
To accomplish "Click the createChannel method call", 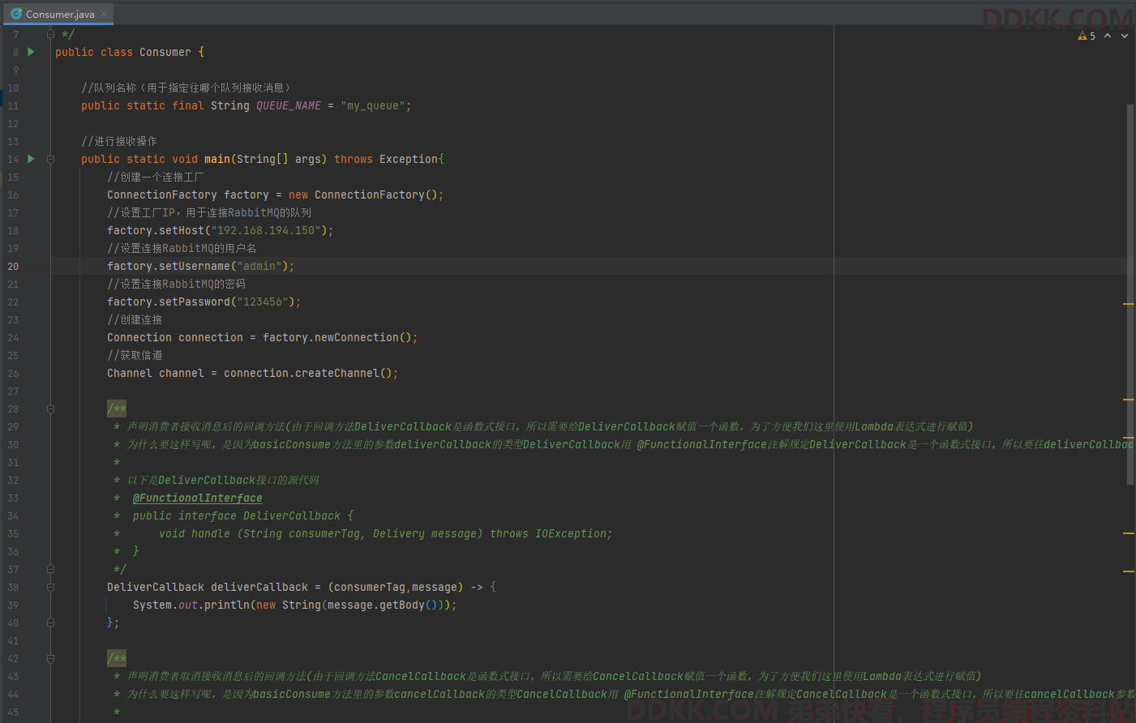I will click(x=337, y=373).
